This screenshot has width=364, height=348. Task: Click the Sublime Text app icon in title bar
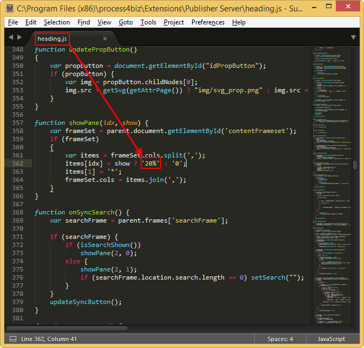pyautogui.click(x=10, y=8)
